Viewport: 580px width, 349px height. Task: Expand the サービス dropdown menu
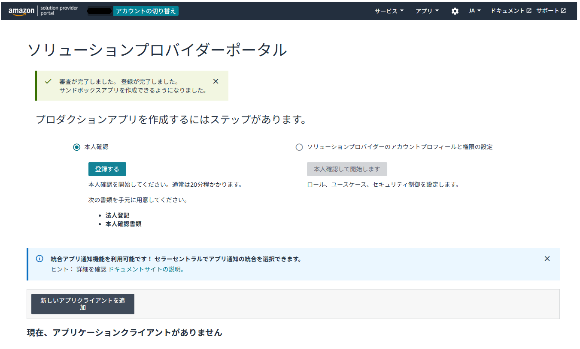coord(389,11)
